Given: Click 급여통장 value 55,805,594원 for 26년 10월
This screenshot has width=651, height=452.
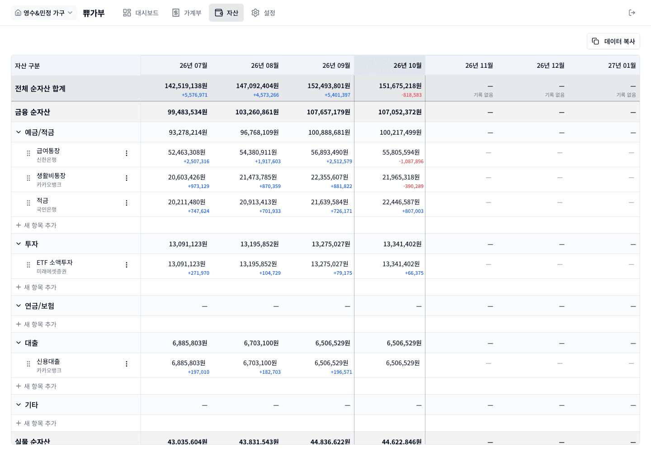Looking at the screenshot, I should [x=401, y=152].
